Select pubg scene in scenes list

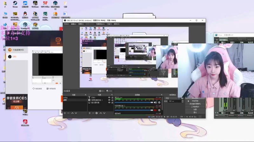[x=75, y=98]
